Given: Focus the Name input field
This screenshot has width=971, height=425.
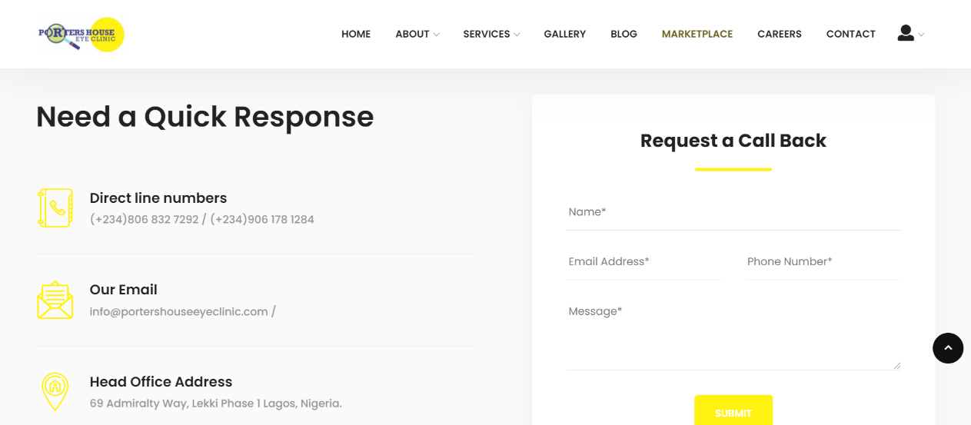Looking at the screenshot, I should click(x=733, y=212).
